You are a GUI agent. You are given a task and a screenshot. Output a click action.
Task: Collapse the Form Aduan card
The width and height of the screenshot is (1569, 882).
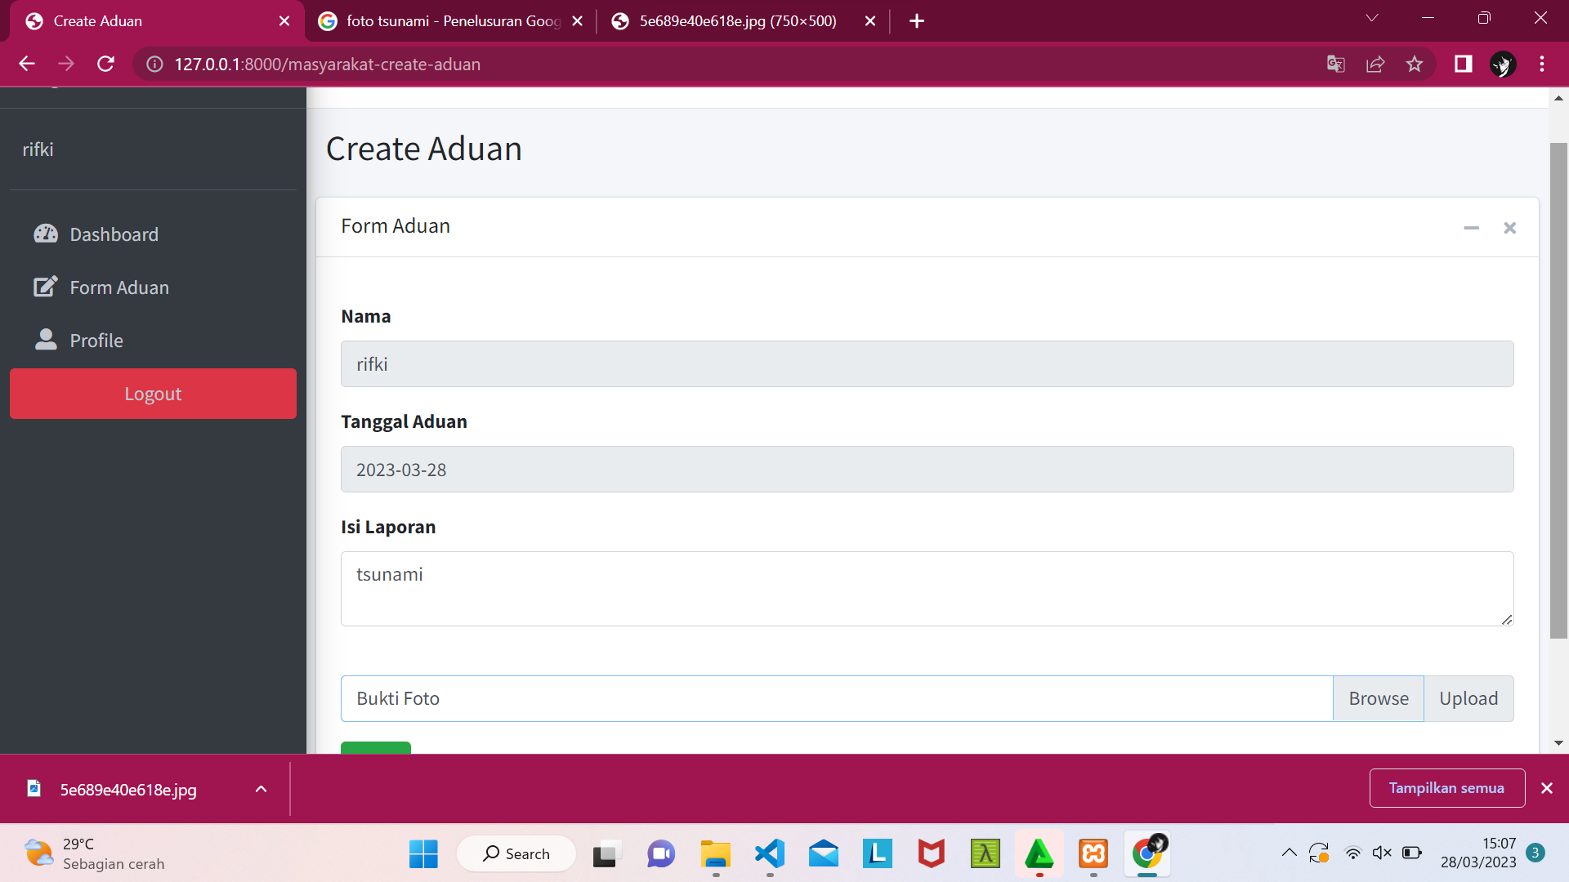(x=1471, y=228)
